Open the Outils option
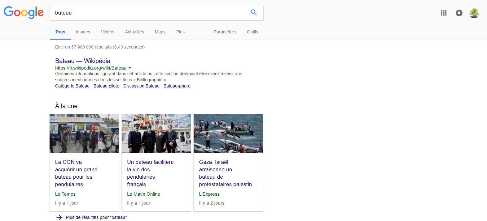This screenshot has height=221, width=487. [x=252, y=32]
